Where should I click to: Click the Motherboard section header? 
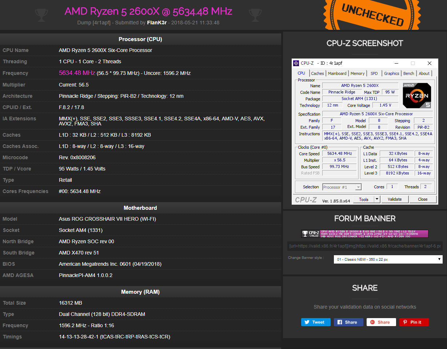(140, 208)
